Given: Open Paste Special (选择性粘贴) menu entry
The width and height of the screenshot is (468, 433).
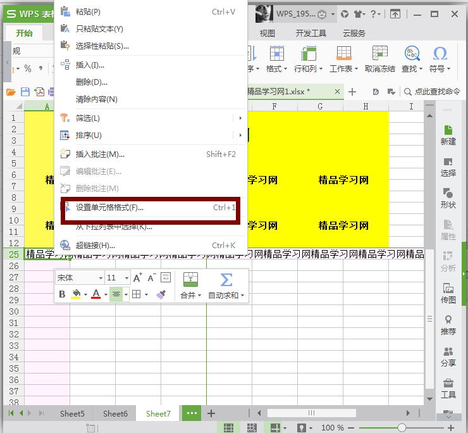Looking at the screenshot, I should tap(151, 46).
